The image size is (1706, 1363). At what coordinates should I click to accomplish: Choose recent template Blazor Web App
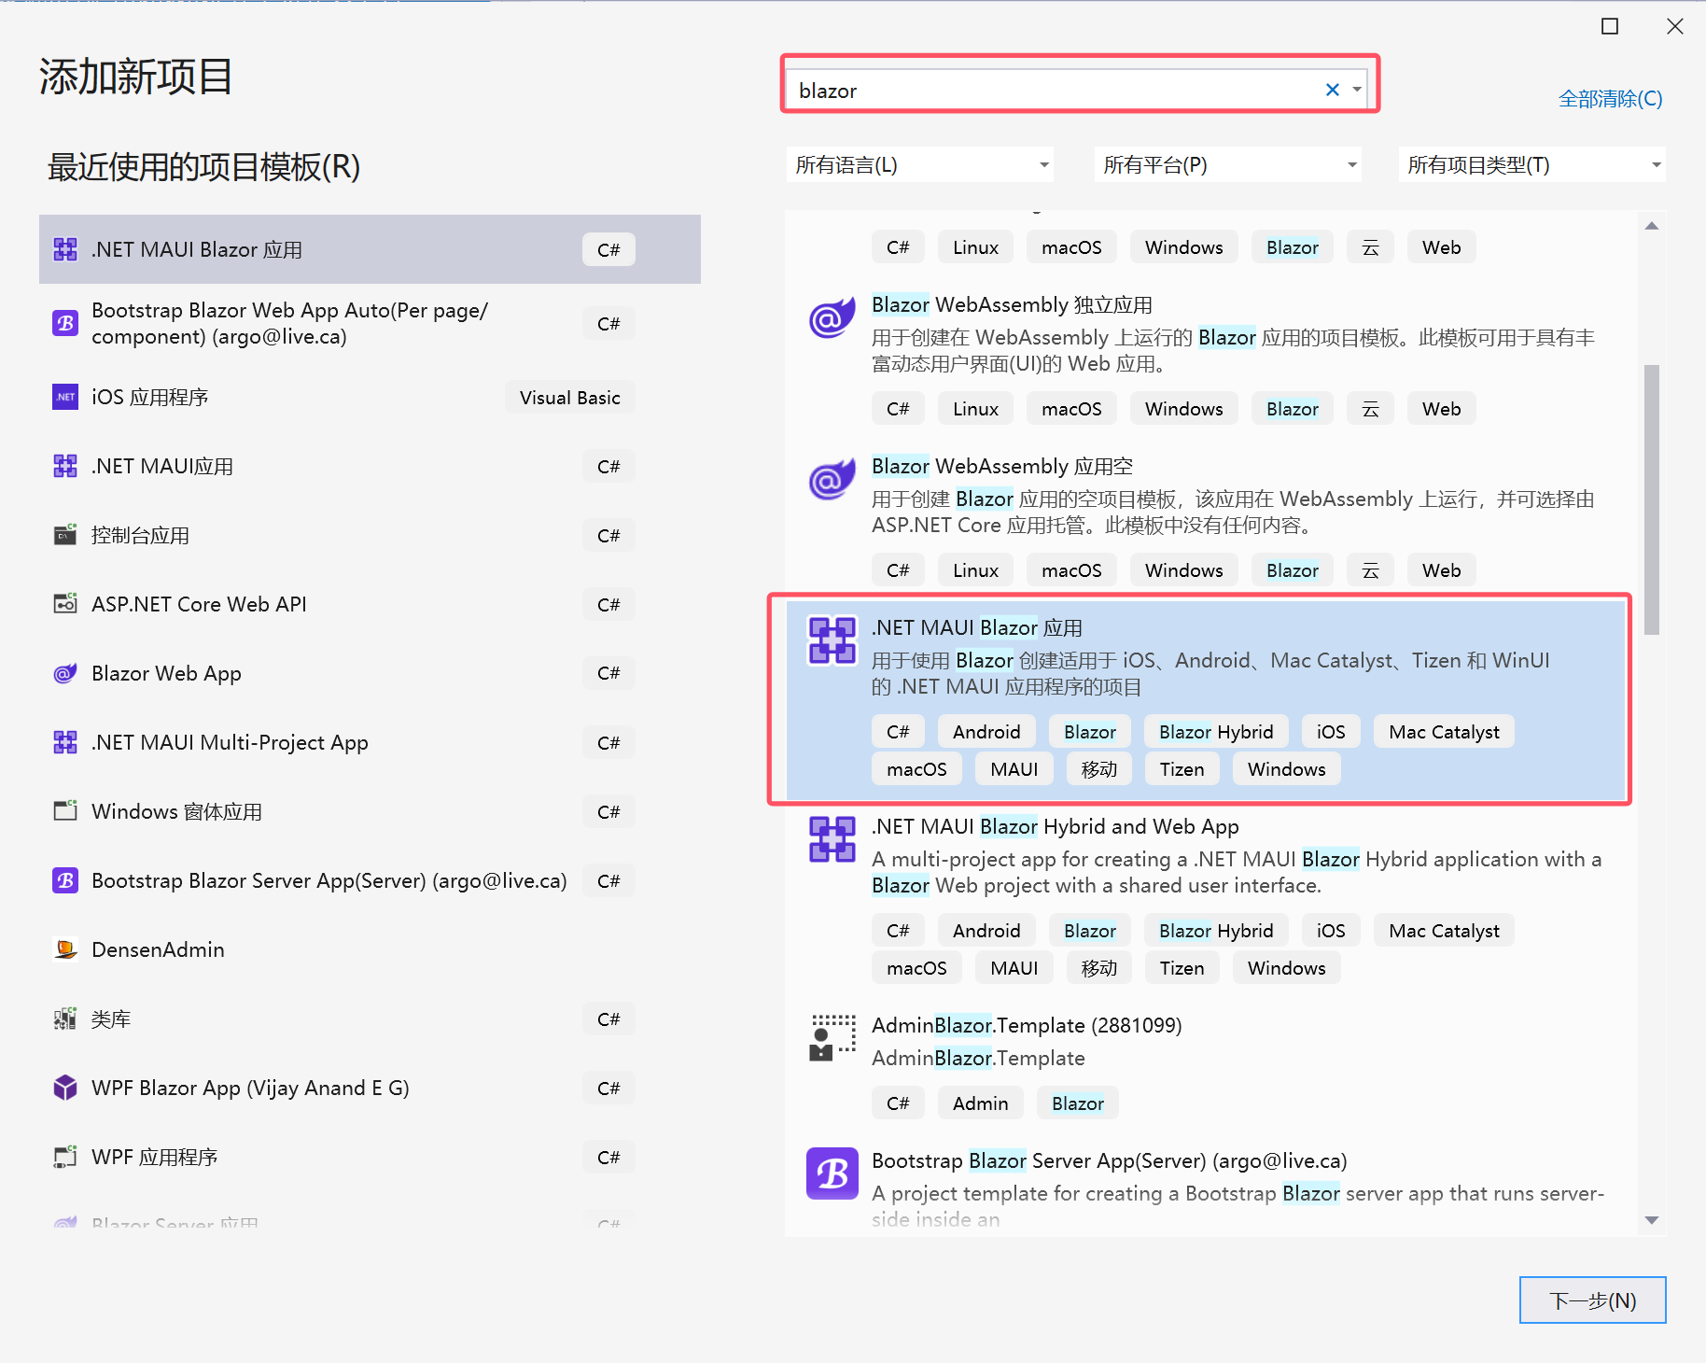(x=370, y=673)
